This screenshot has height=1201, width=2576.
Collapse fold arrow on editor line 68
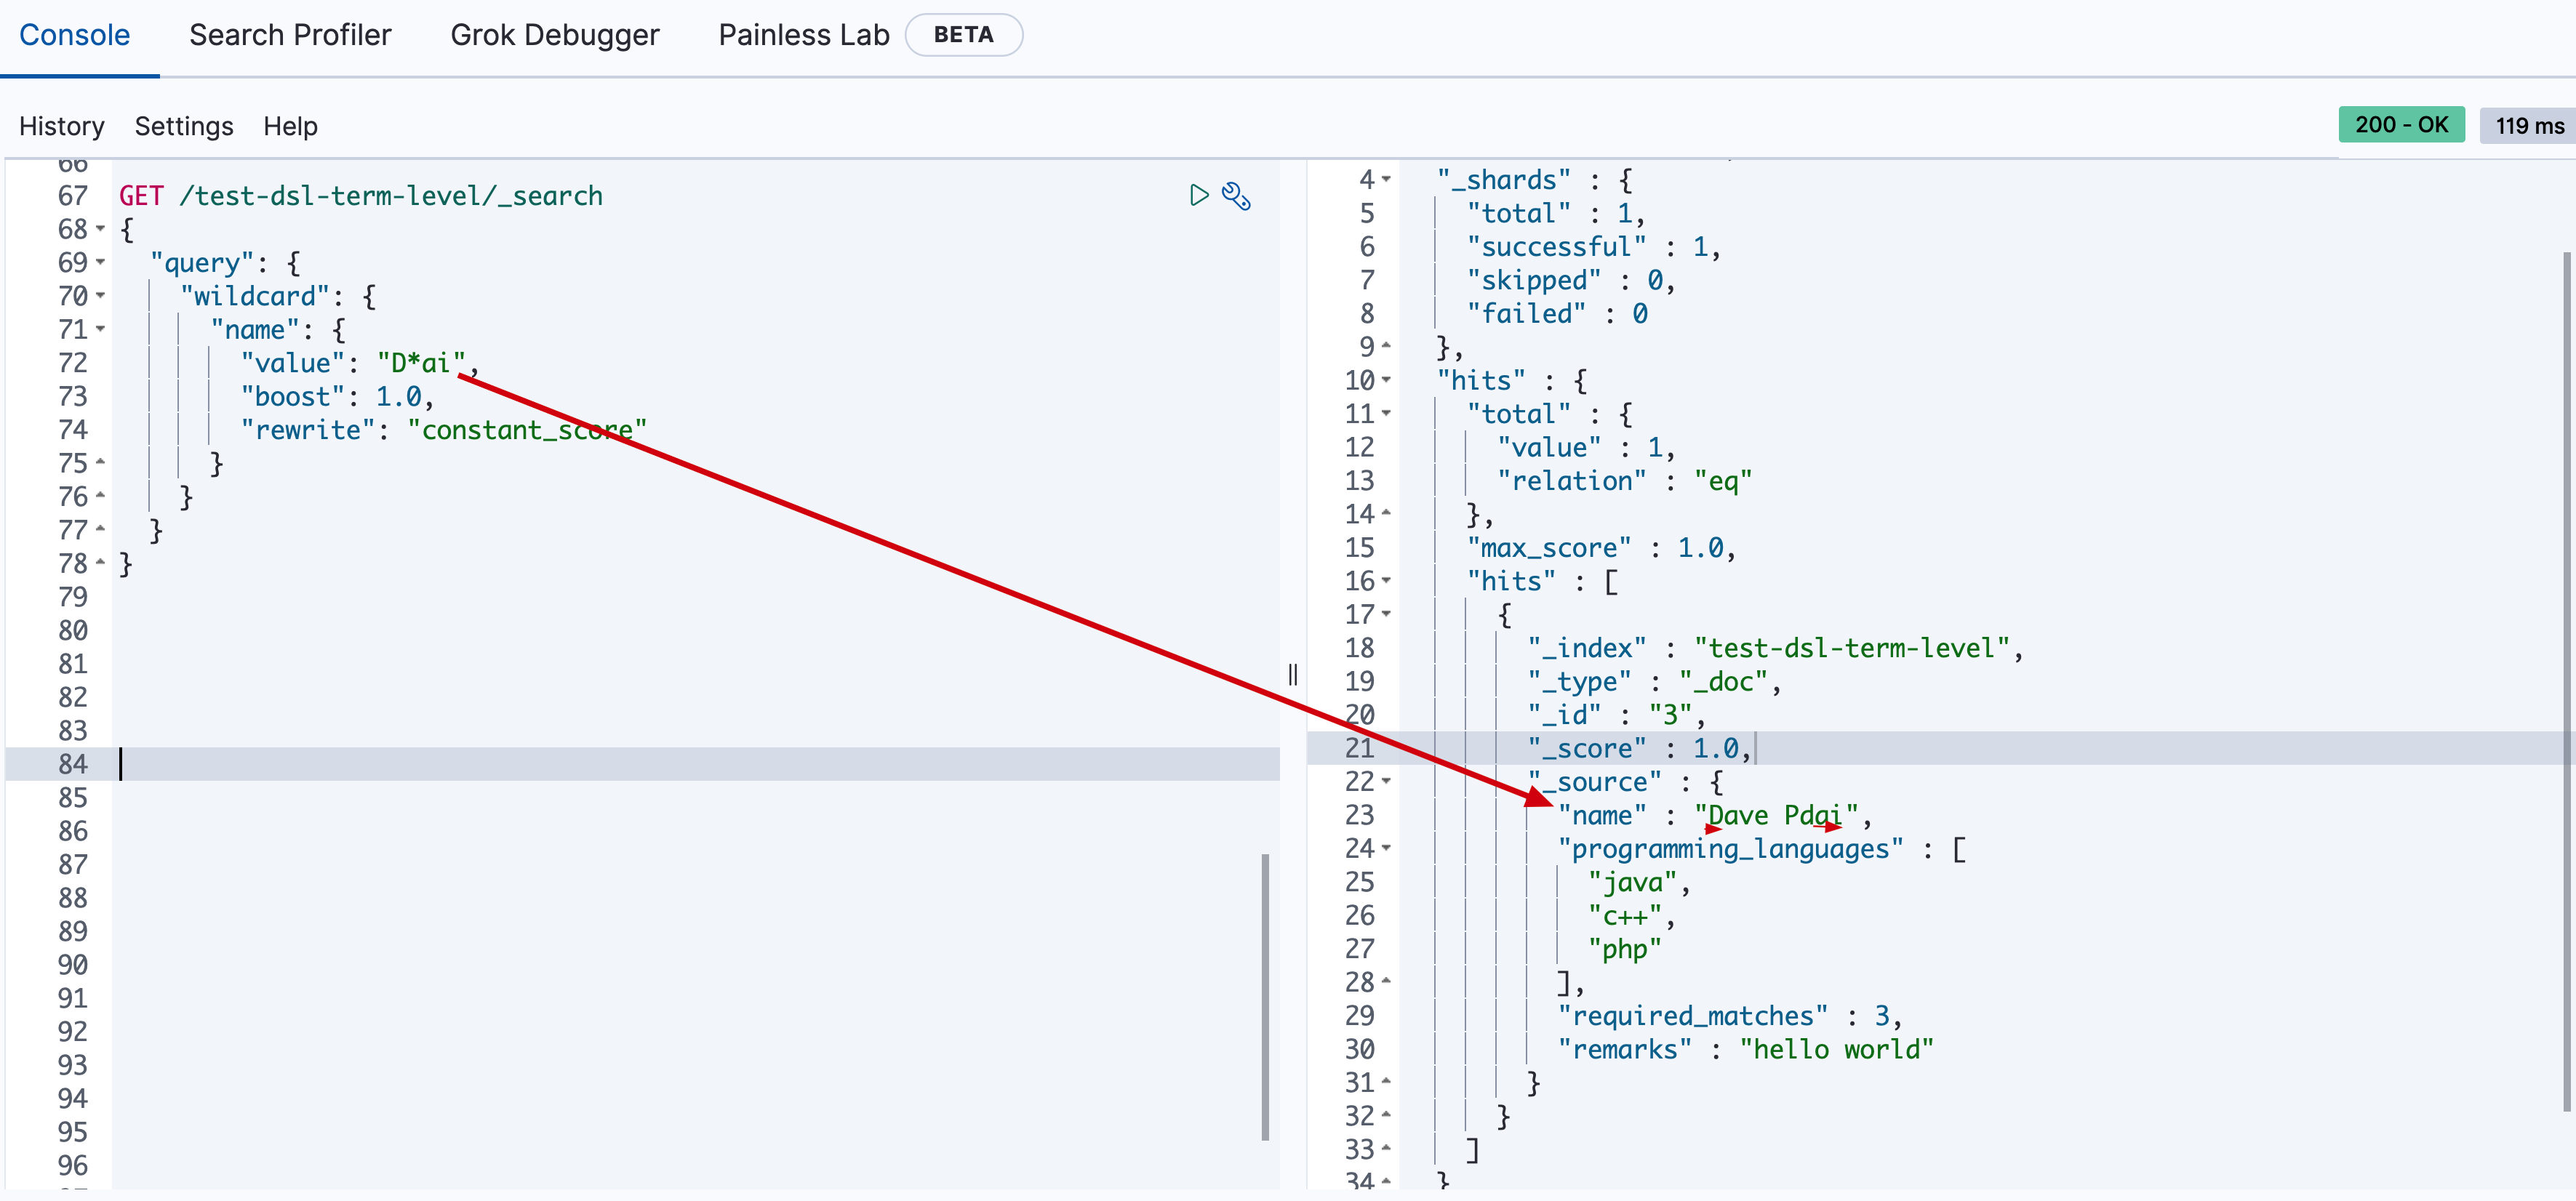(100, 230)
